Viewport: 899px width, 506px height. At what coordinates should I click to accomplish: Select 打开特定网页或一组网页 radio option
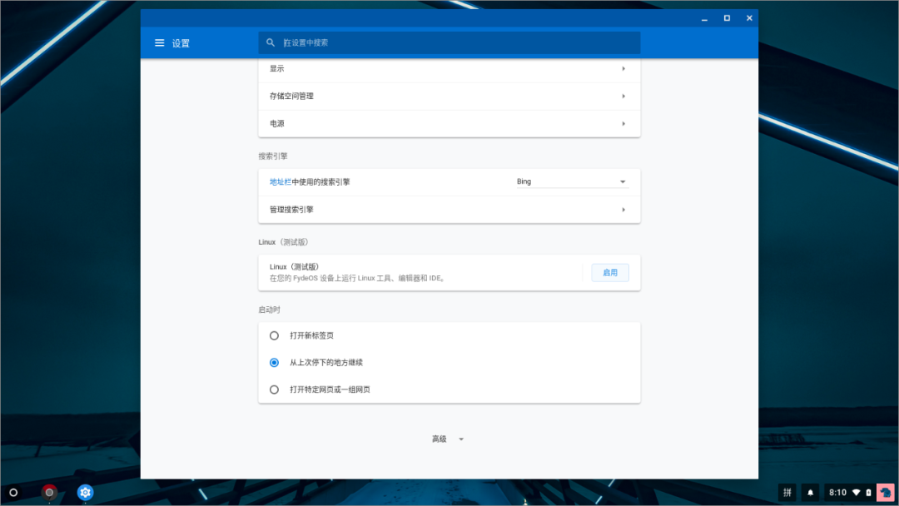click(274, 389)
